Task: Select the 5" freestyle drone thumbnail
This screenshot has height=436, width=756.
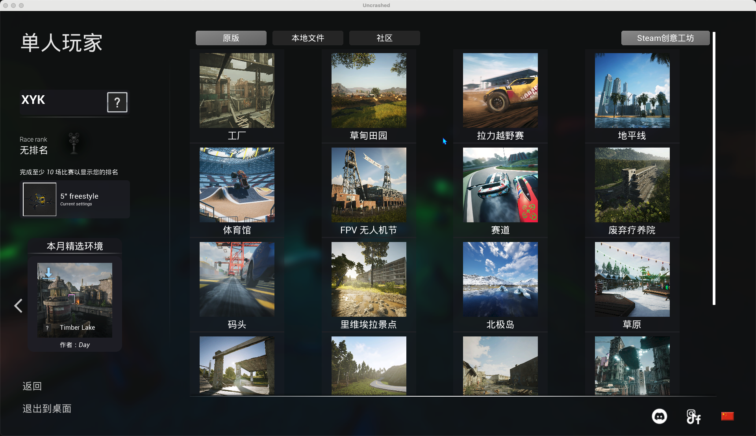Action: [x=40, y=199]
